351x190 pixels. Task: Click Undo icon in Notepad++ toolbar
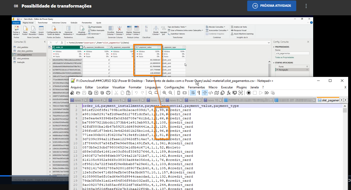tap(136, 93)
